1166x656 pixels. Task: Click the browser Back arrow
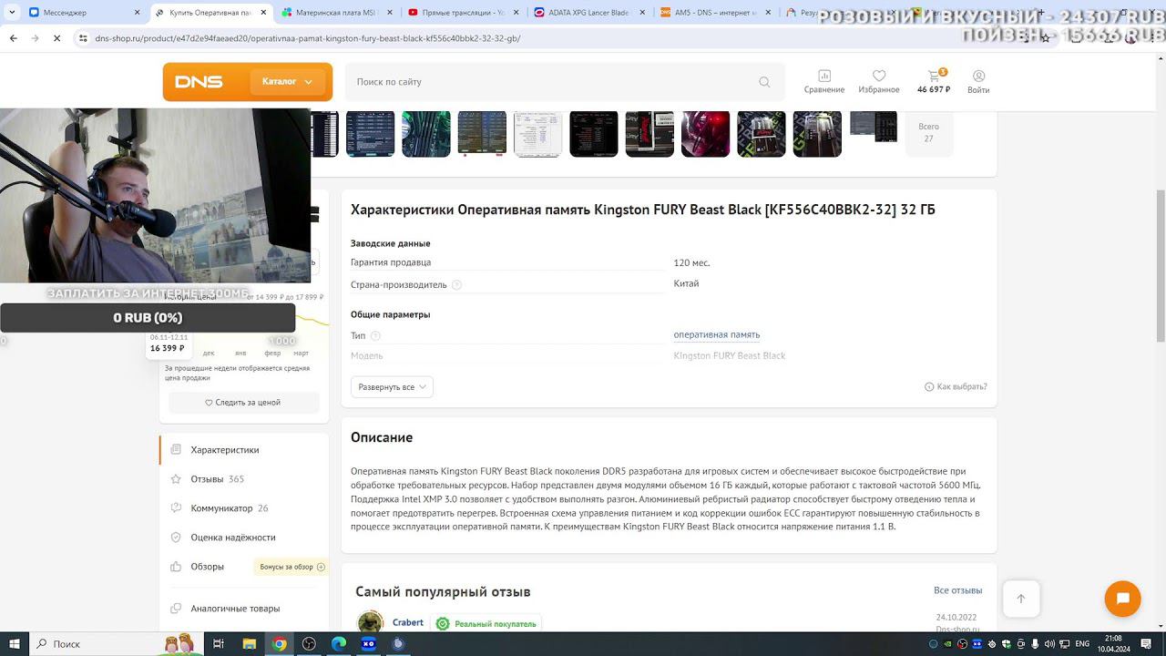point(13,38)
